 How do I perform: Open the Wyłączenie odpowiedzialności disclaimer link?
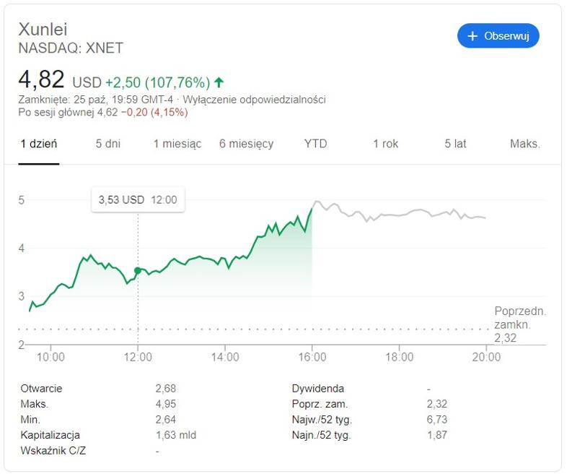pos(254,100)
